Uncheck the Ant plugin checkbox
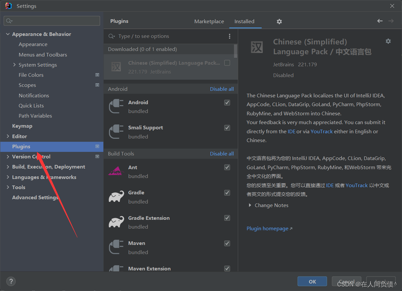The width and height of the screenshot is (402, 291). [227, 167]
